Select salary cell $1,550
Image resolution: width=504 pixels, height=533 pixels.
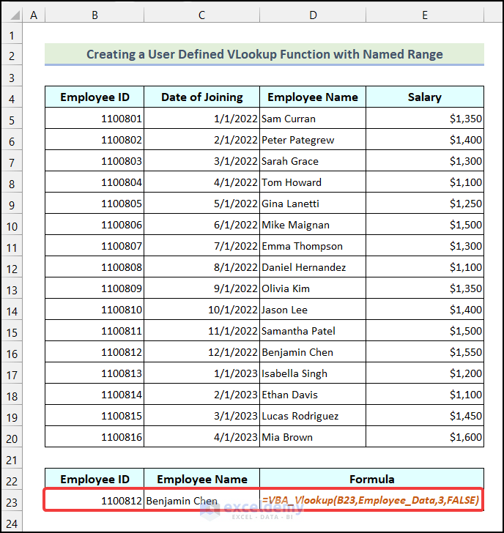[425, 352]
